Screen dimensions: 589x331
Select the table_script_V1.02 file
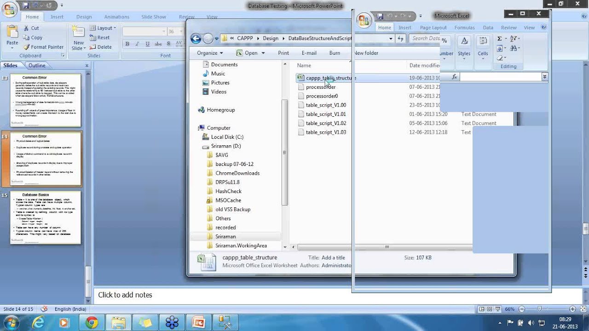click(x=326, y=123)
